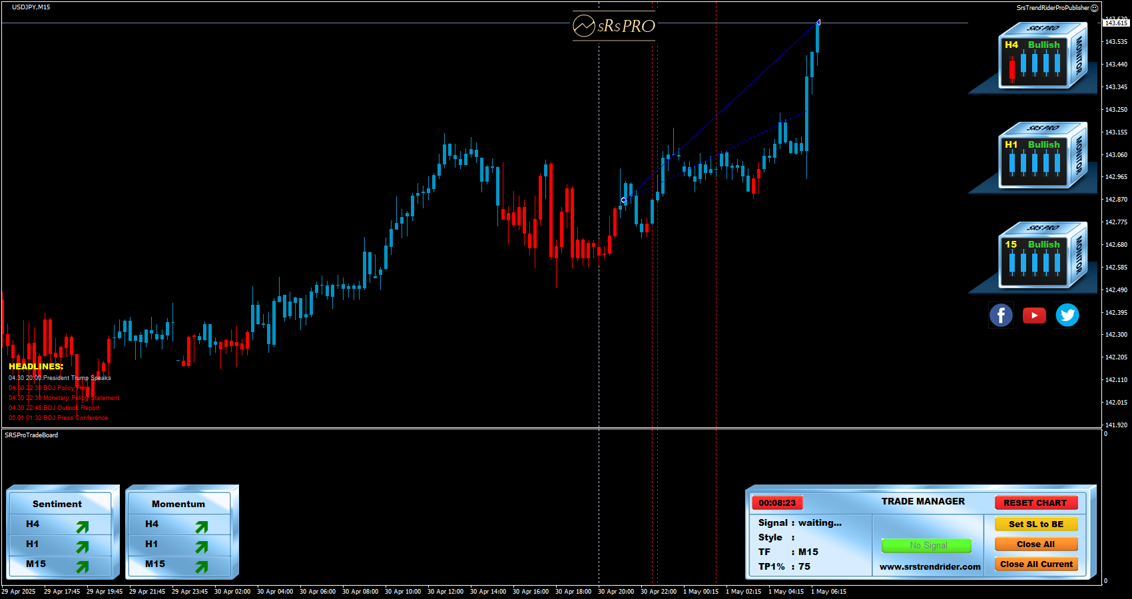Click the current price label 143.615
The width and height of the screenshot is (1132, 599).
point(1117,23)
